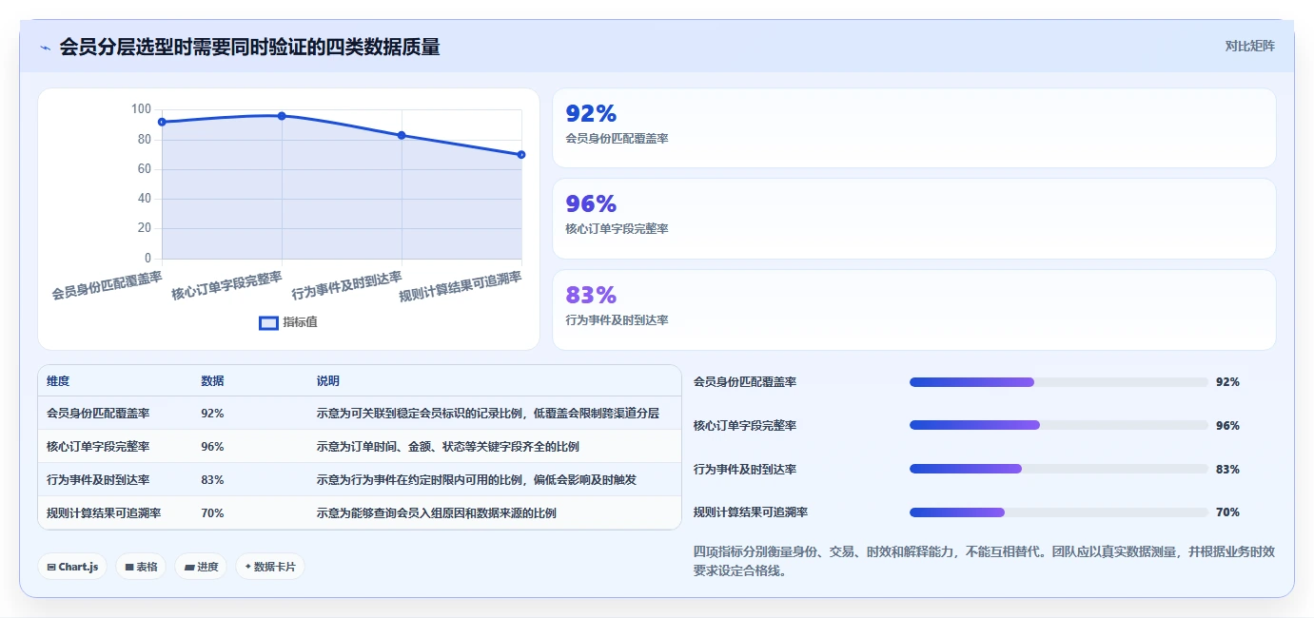Image resolution: width=1314 pixels, height=618 pixels.
Task: Select the 96% data card
Action: tap(913, 219)
